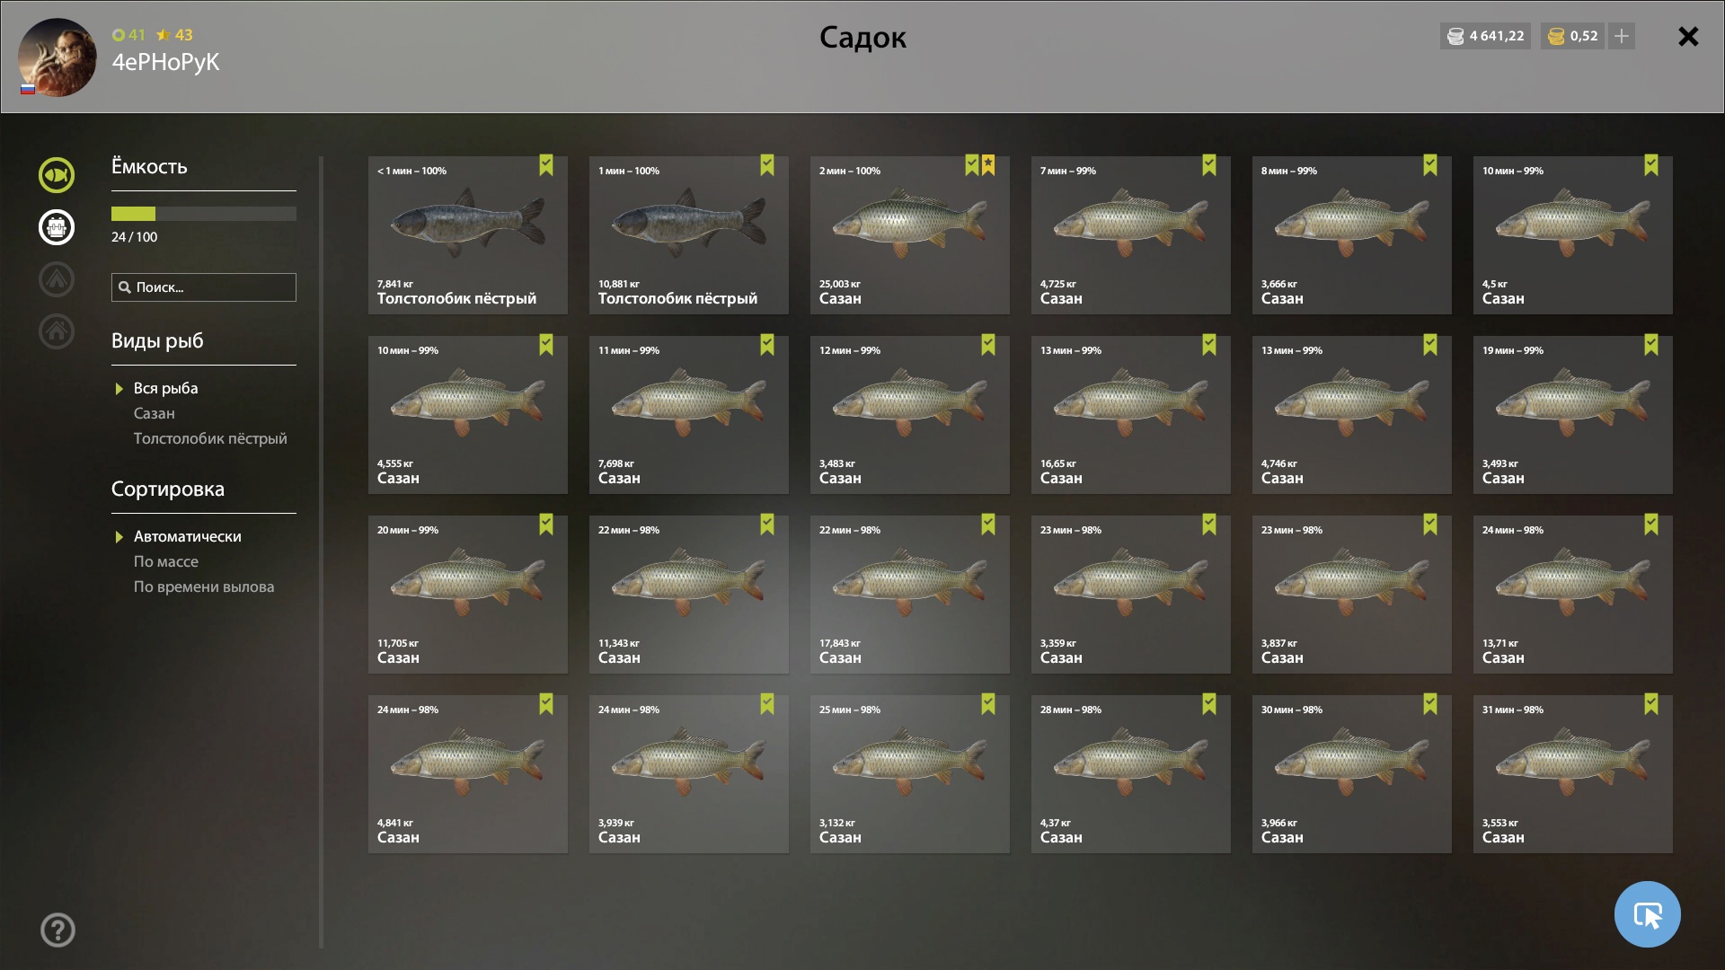1725x970 pixels.
Task: Open the help question mark icon
Action: (57, 930)
